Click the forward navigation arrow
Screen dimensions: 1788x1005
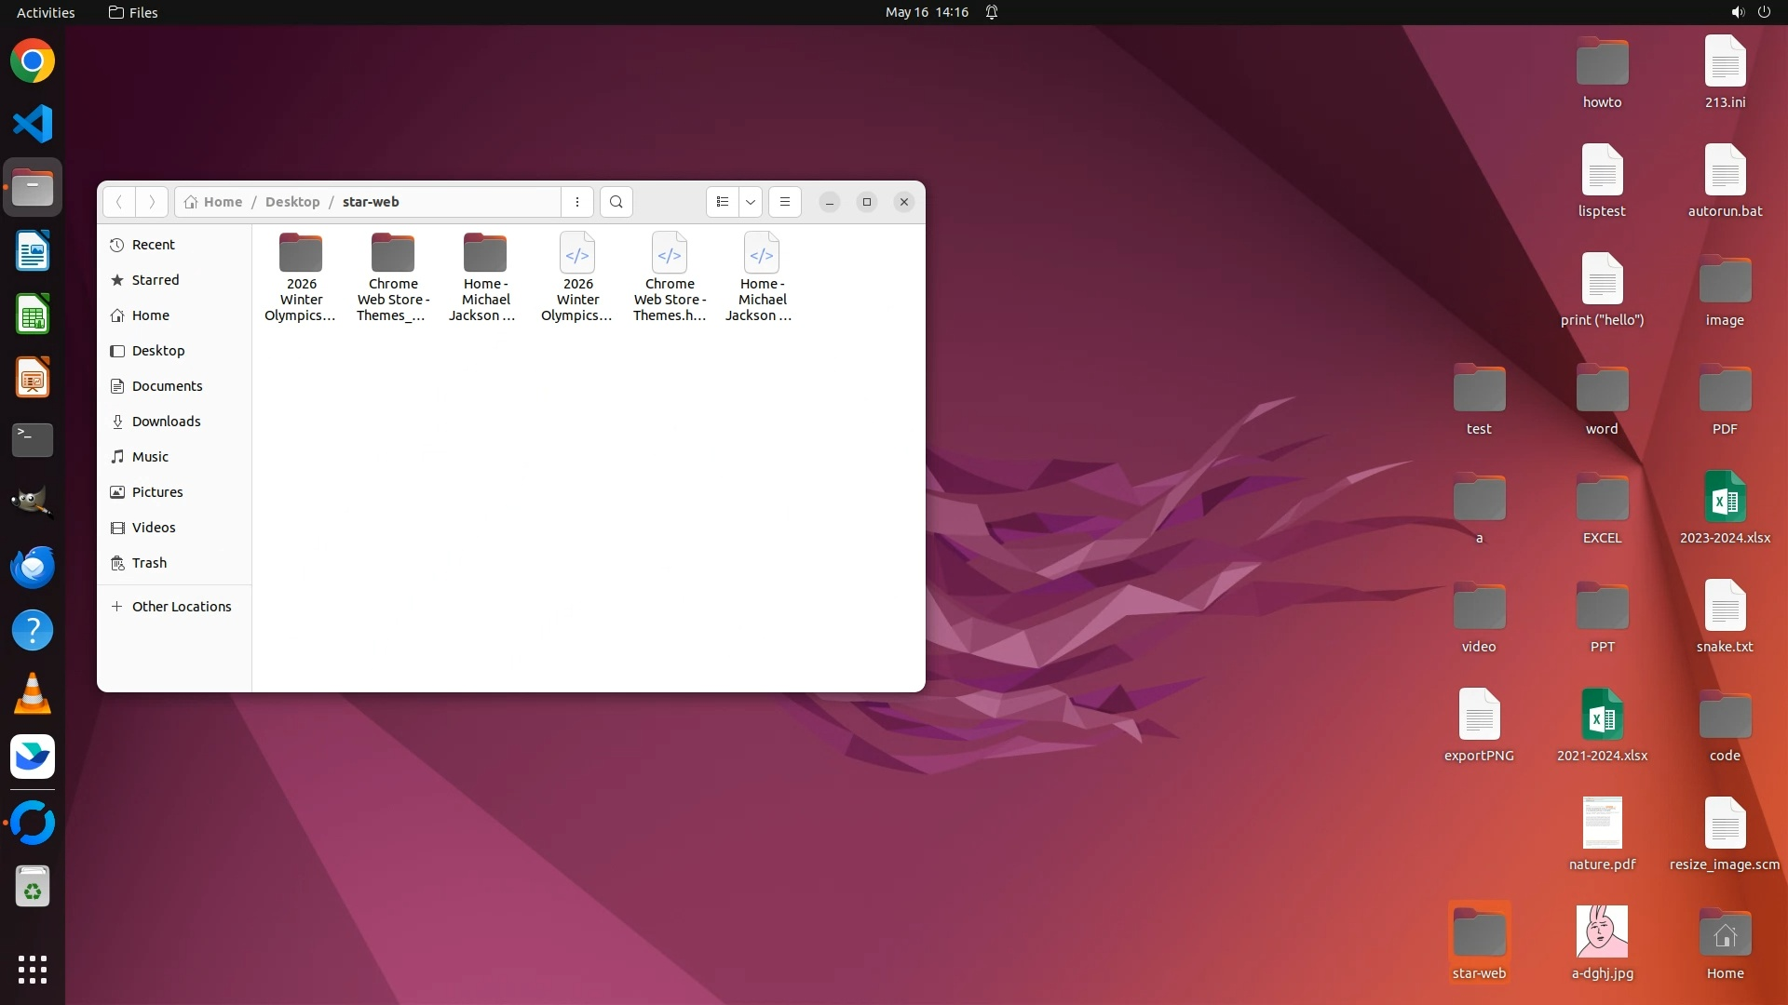coord(152,202)
